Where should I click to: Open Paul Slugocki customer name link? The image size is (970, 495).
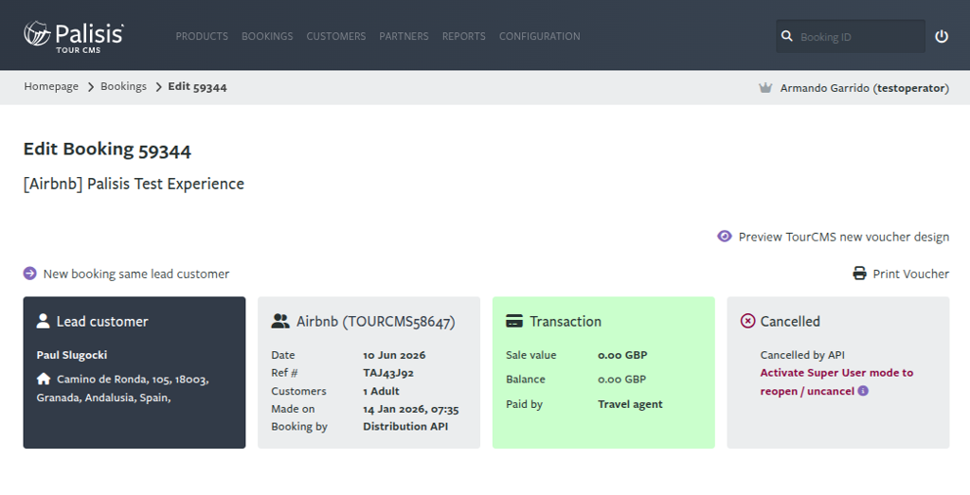point(72,355)
